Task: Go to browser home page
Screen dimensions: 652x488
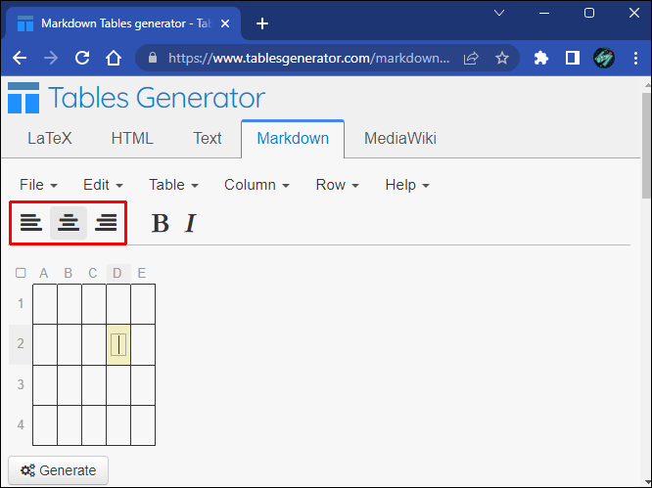Action: click(114, 58)
